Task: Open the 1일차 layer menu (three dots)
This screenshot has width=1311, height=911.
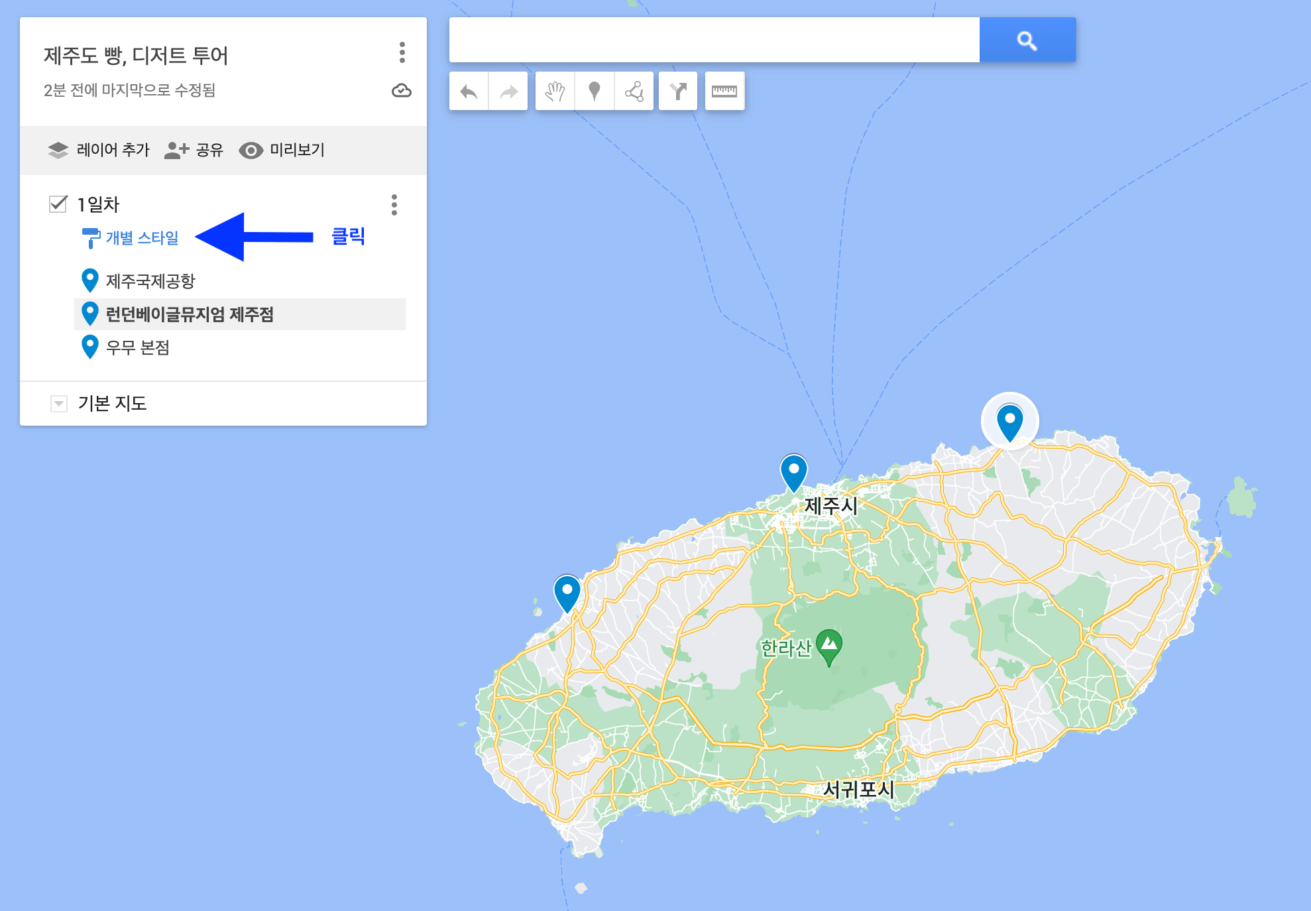Action: [x=394, y=206]
